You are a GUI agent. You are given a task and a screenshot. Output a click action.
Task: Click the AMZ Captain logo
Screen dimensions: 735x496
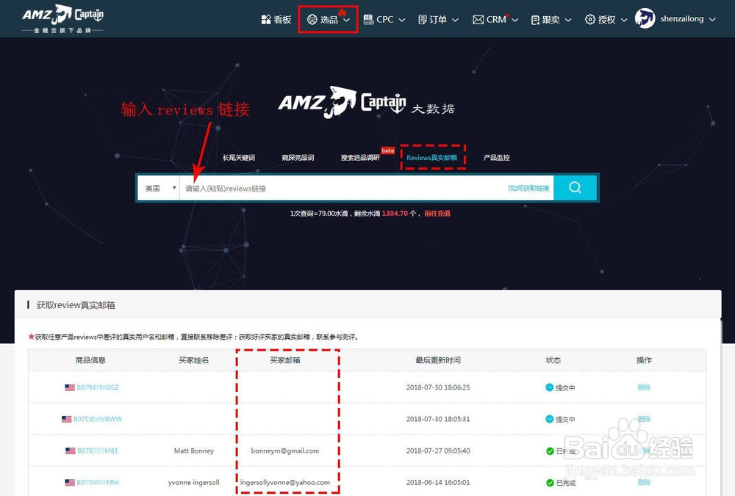coord(62,18)
